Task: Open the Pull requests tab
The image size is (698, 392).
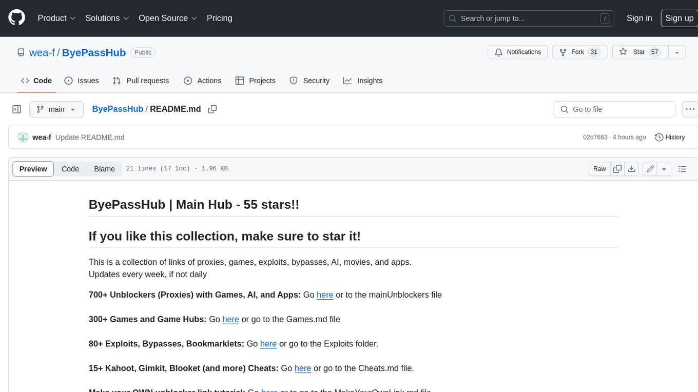Action: pyautogui.click(x=141, y=81)
